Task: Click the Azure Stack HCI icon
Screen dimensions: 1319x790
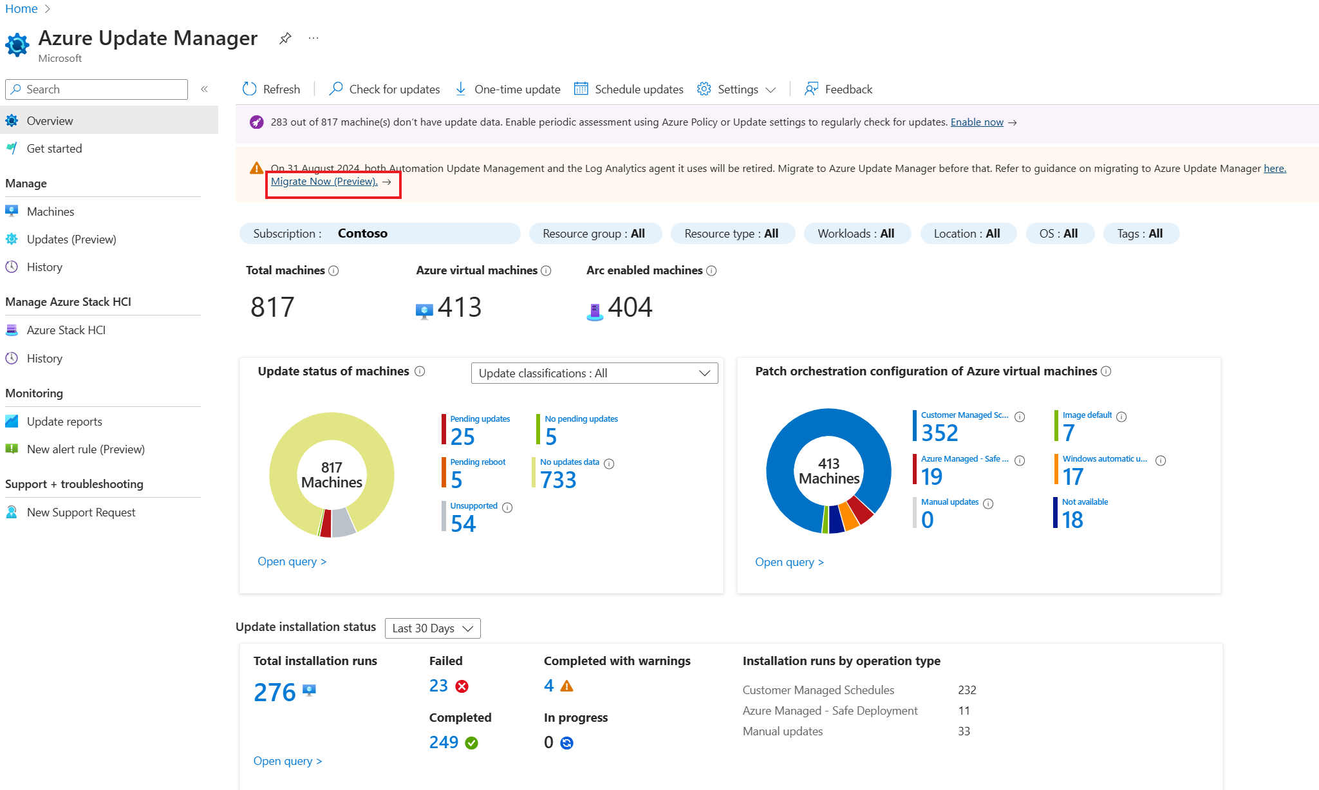Action: [x=12, y=330]
